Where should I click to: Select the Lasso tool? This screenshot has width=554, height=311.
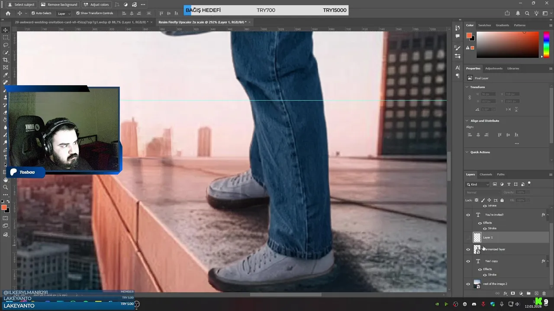(6, 45)
